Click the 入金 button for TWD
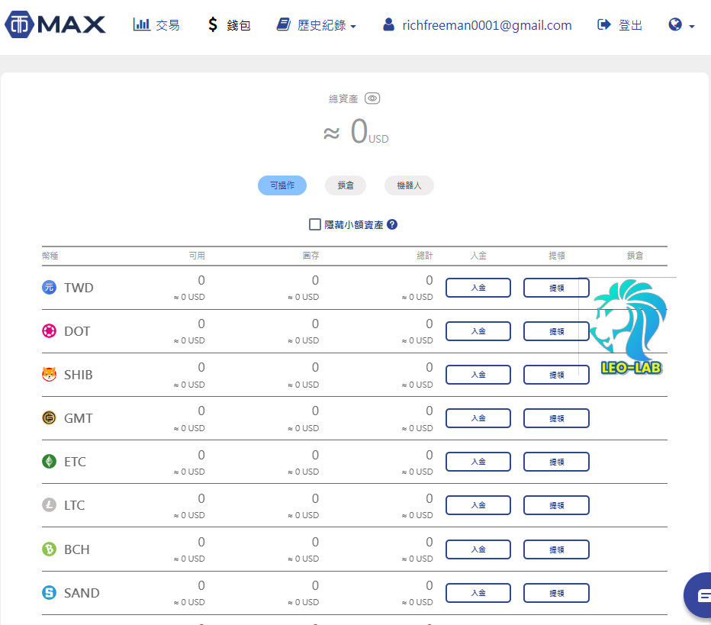Viewport: 711px width, 625px height. coord(478,288)
